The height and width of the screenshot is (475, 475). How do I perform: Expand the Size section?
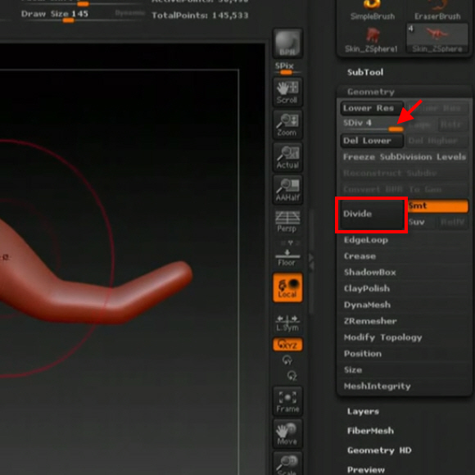[x=353, y=370]
